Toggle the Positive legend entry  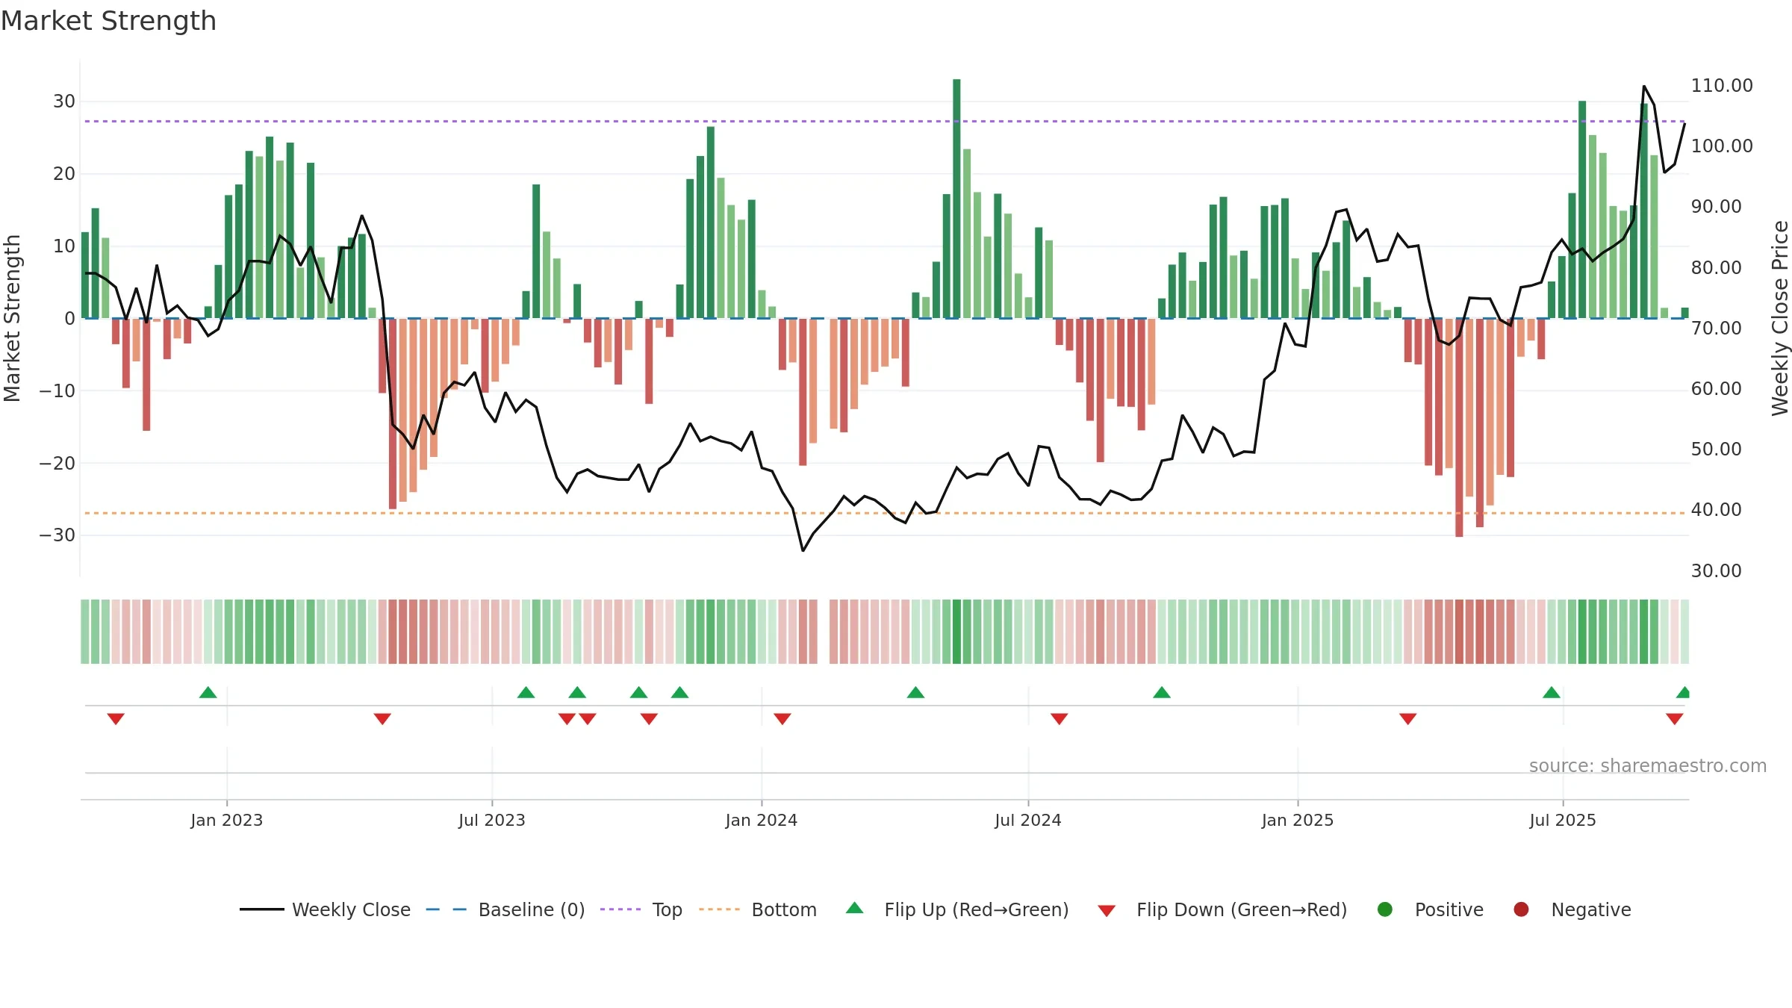tap(1430, 909)
